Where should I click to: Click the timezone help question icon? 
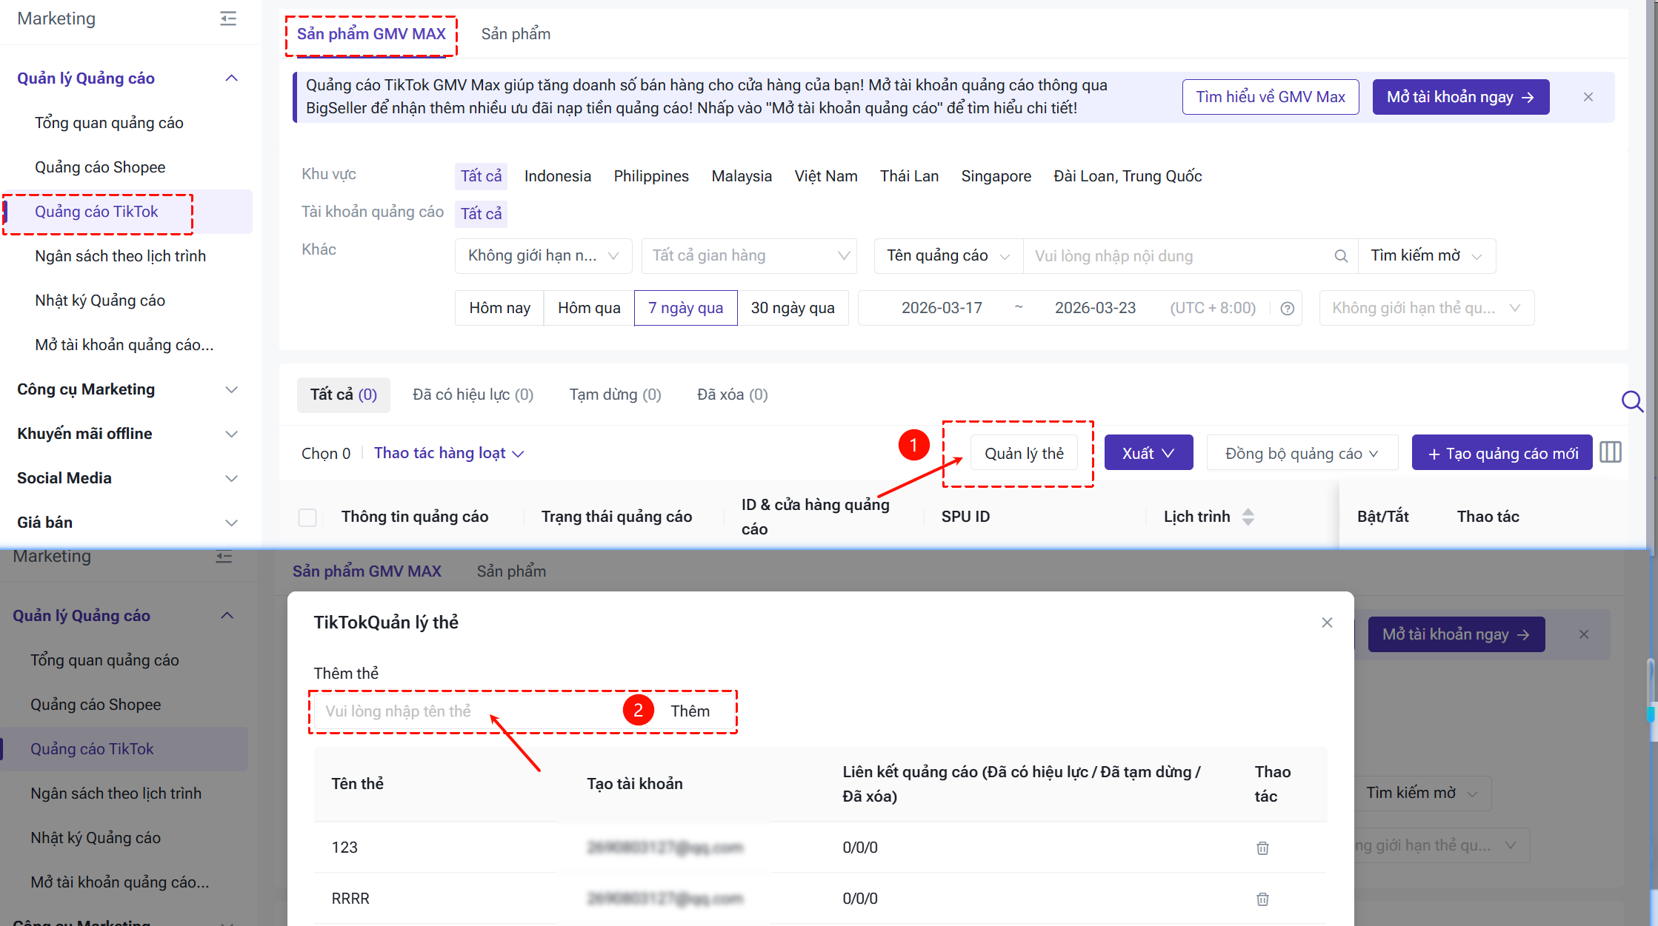coord(1288,309)
